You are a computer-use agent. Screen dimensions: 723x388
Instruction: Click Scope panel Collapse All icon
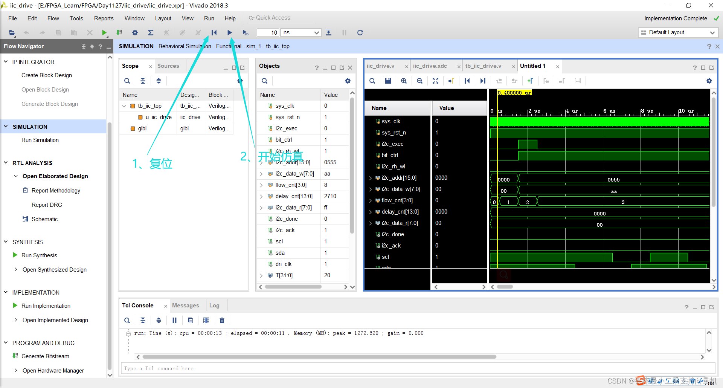[x=143, y=81]
